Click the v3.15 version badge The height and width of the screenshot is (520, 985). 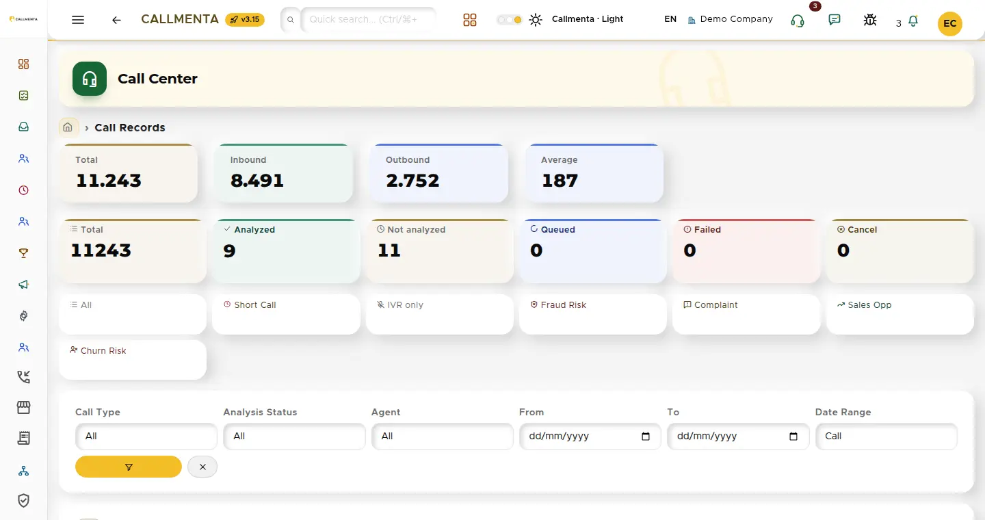[x=245, y=19]
